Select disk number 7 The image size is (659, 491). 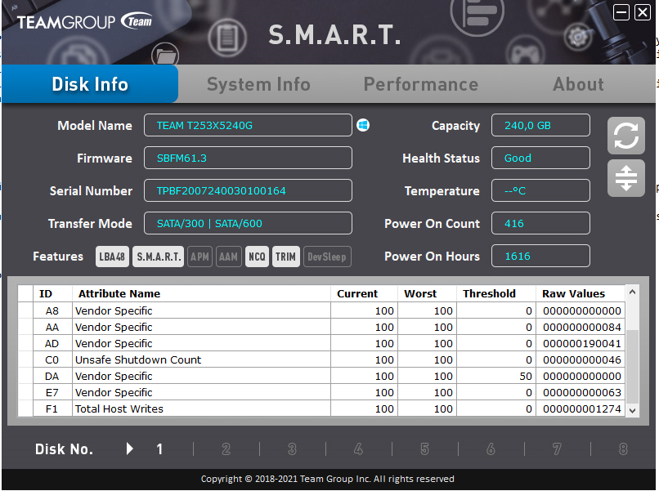click(557, 449)
